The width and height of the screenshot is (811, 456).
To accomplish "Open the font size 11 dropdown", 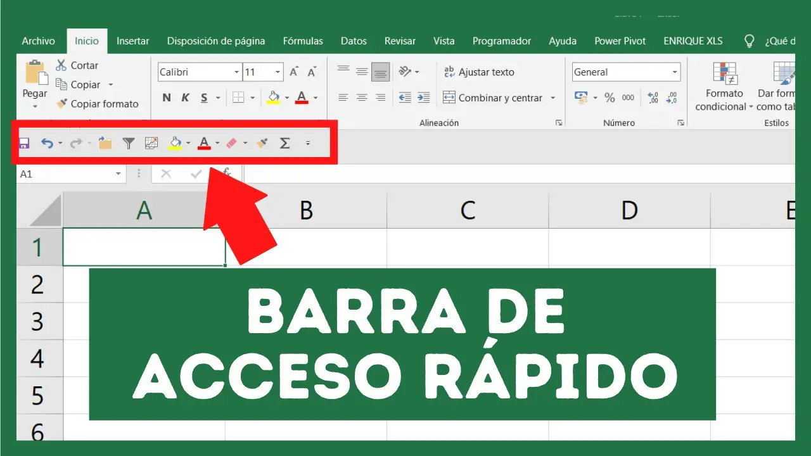I will click(x=278, y=72).
